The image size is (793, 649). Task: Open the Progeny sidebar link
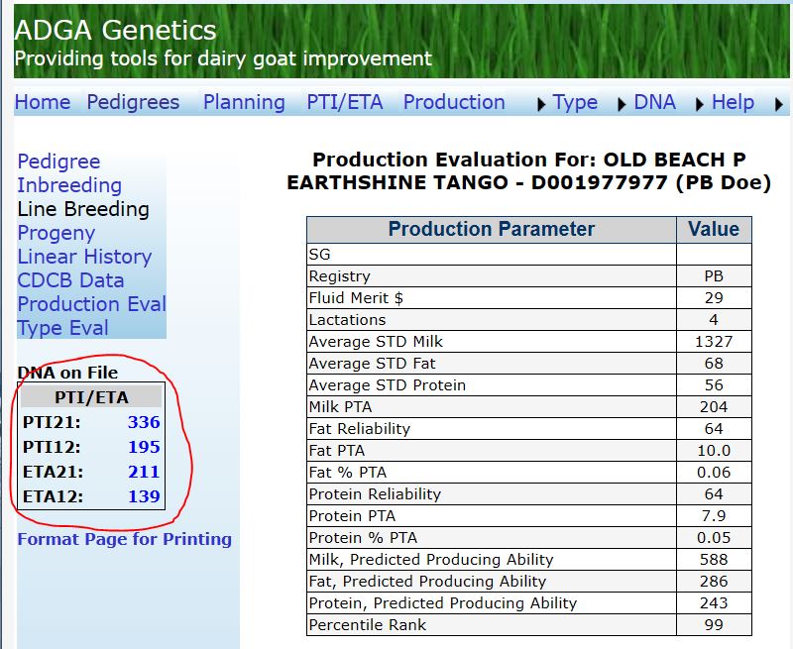57,233
